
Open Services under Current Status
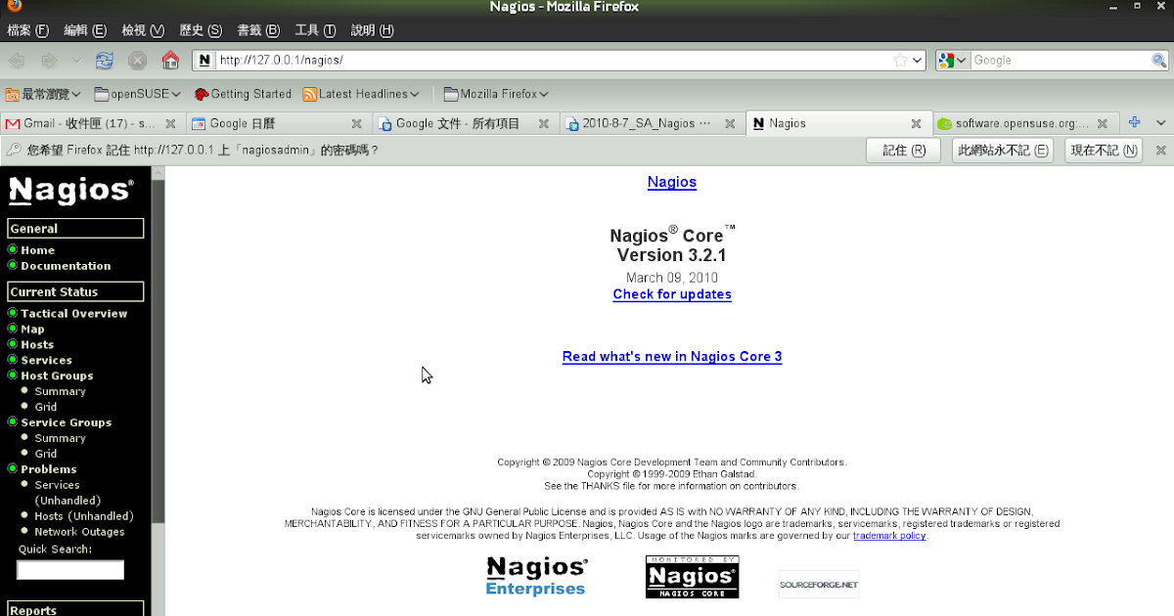tap(47, 361)
